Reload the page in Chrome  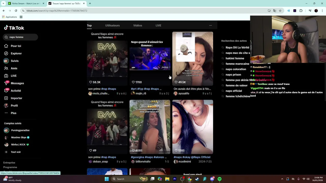pos(16,11)
